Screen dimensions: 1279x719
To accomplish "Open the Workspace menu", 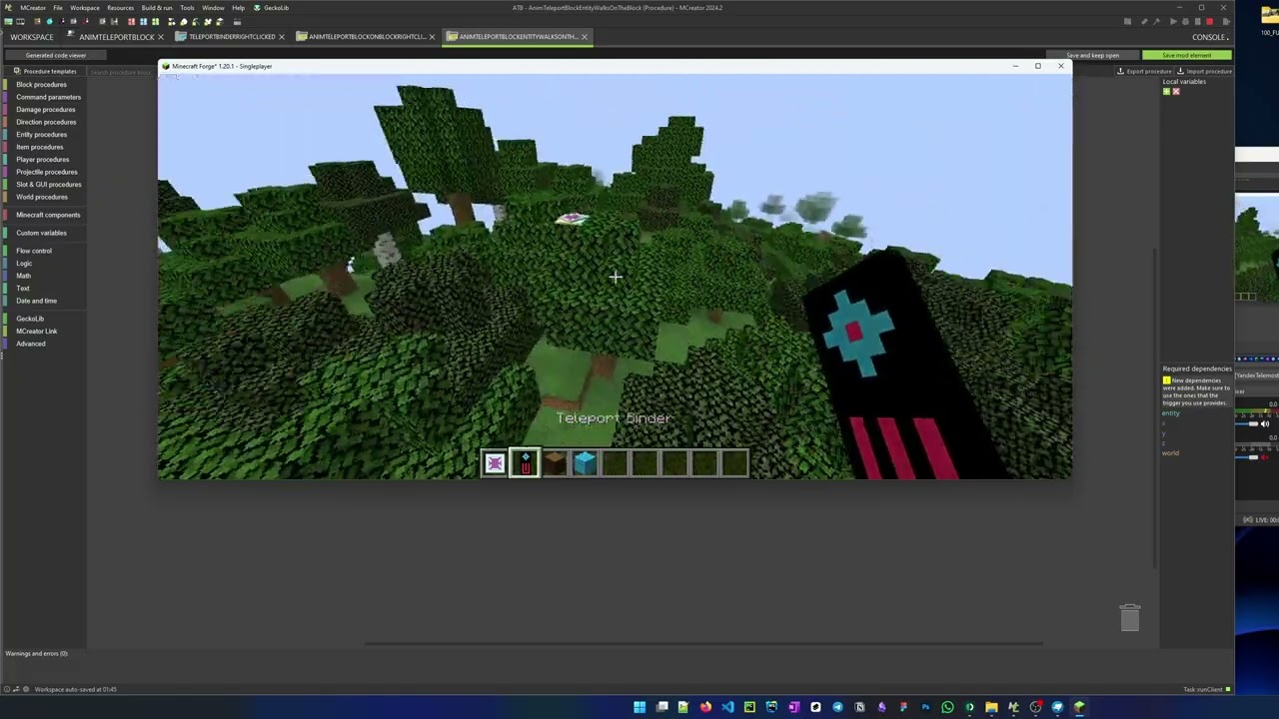I will point(85,8).
